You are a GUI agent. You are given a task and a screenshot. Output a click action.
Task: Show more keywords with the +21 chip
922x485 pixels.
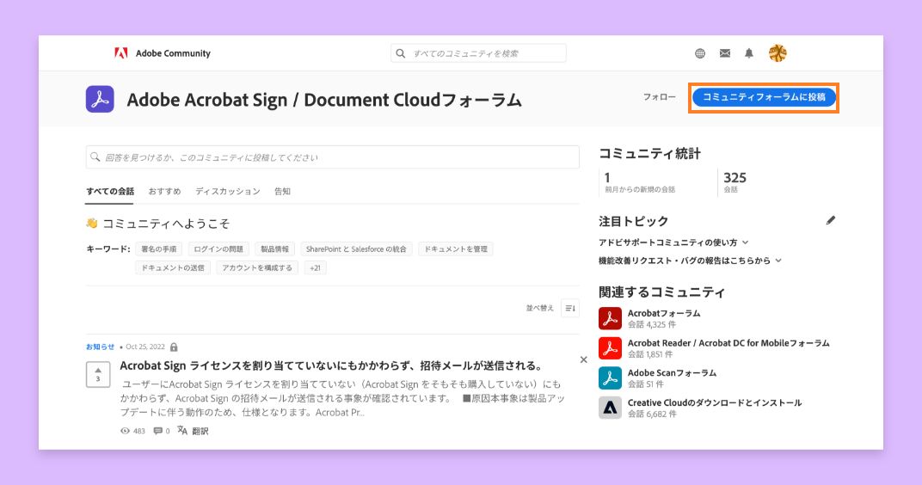coord(315,267)
